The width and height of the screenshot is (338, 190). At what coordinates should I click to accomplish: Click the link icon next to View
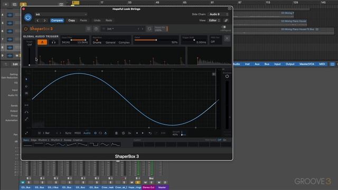click(x=226, y=21)
